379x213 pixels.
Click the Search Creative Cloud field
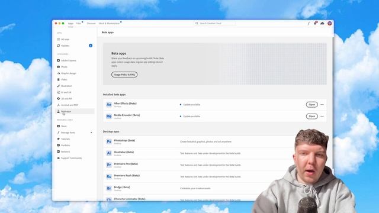pyautogui.click(x=214, y=24)
